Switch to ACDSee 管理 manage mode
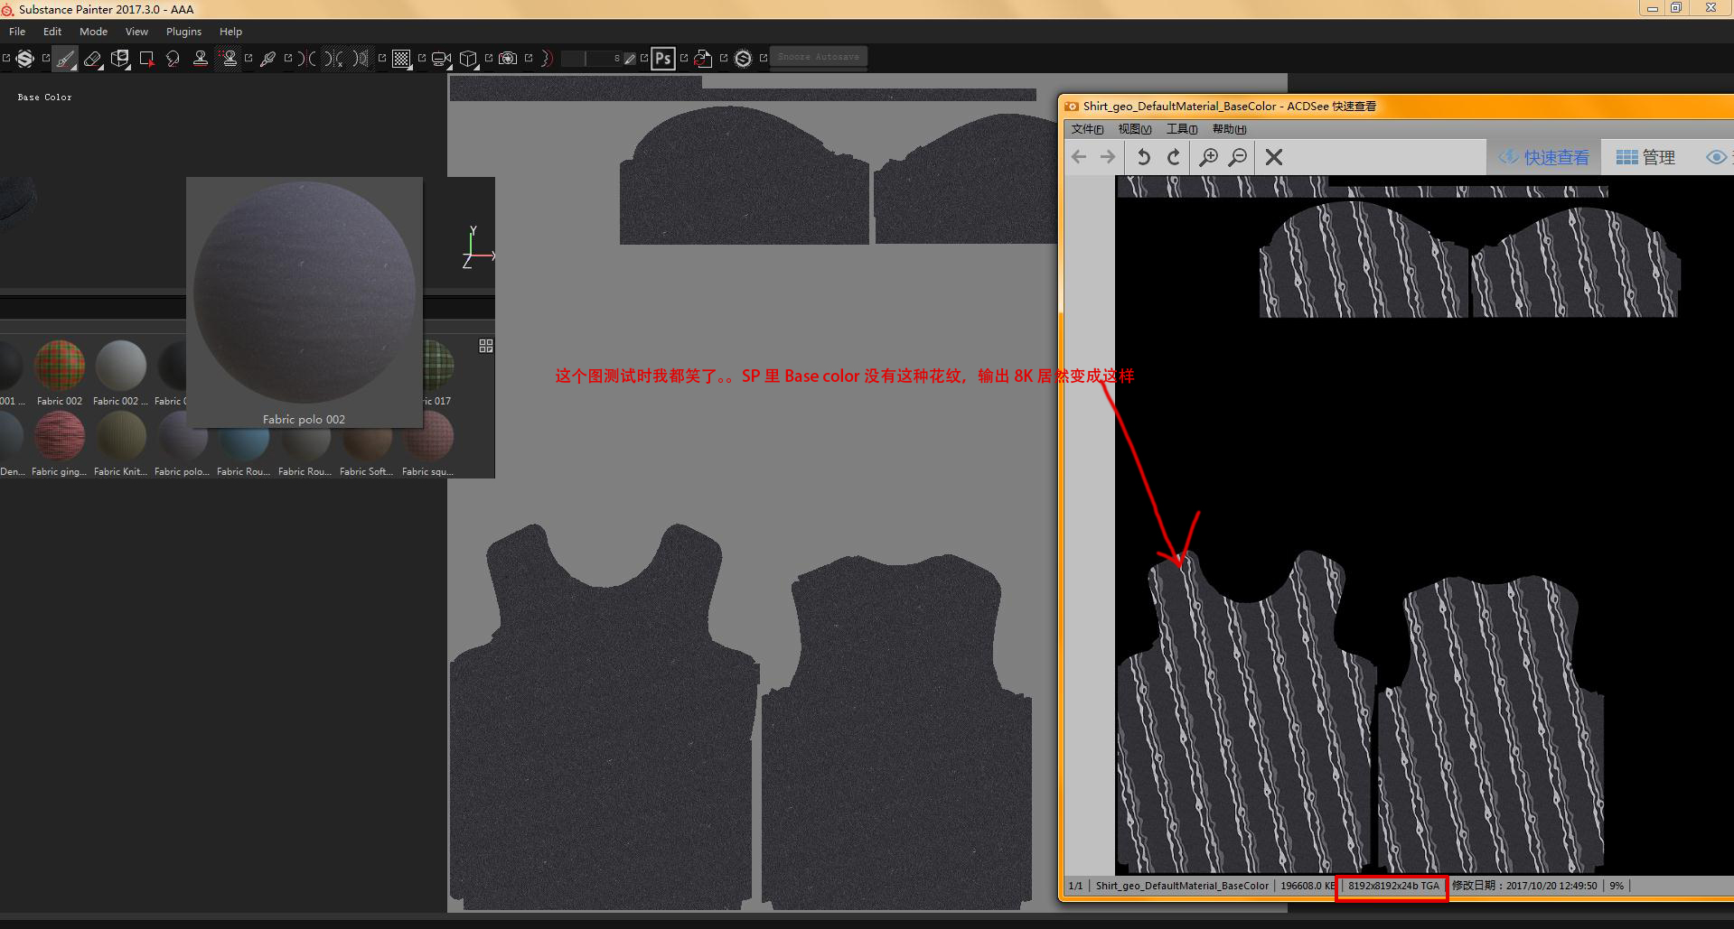This screenshot has height=929, width=1734. click(1645, 157)
